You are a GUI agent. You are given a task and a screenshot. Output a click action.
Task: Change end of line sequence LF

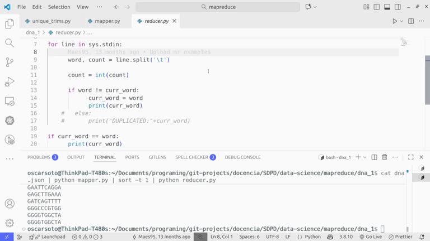click(288, 237)
